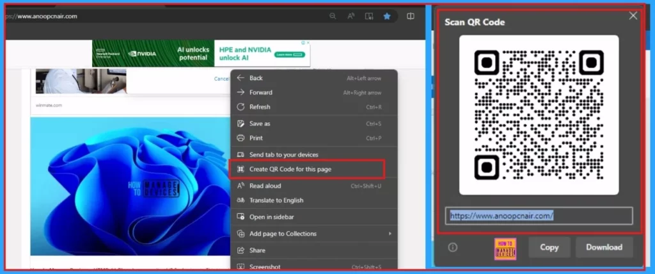
Task: Click the screenshot icon beside Screenshot
Action: click(241, 266)
